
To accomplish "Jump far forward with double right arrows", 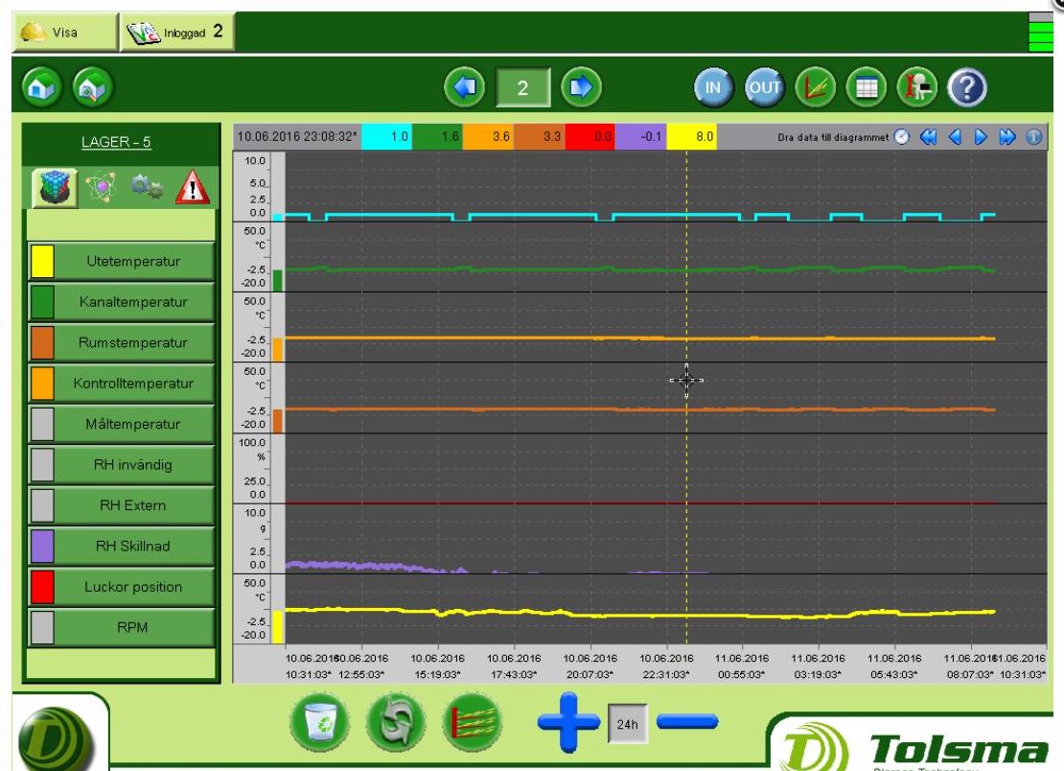I will (x=1007, y=137).
